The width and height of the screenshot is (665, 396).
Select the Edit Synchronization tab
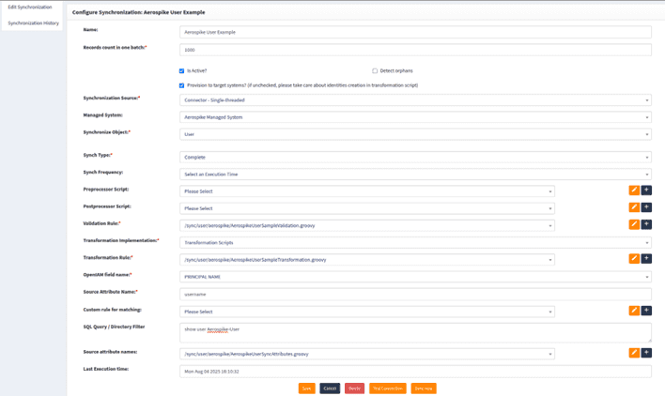[x=30, y=8]
